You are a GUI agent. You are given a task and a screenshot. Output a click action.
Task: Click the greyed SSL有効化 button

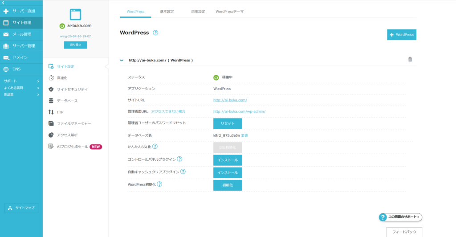[x=228, y=147]
